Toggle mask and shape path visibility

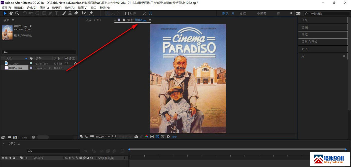coord(92,137)
